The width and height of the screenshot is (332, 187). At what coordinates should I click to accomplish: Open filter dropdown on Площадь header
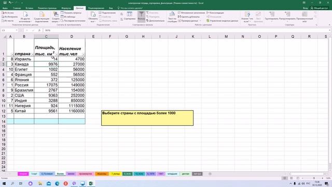click(x=57, y=55)
